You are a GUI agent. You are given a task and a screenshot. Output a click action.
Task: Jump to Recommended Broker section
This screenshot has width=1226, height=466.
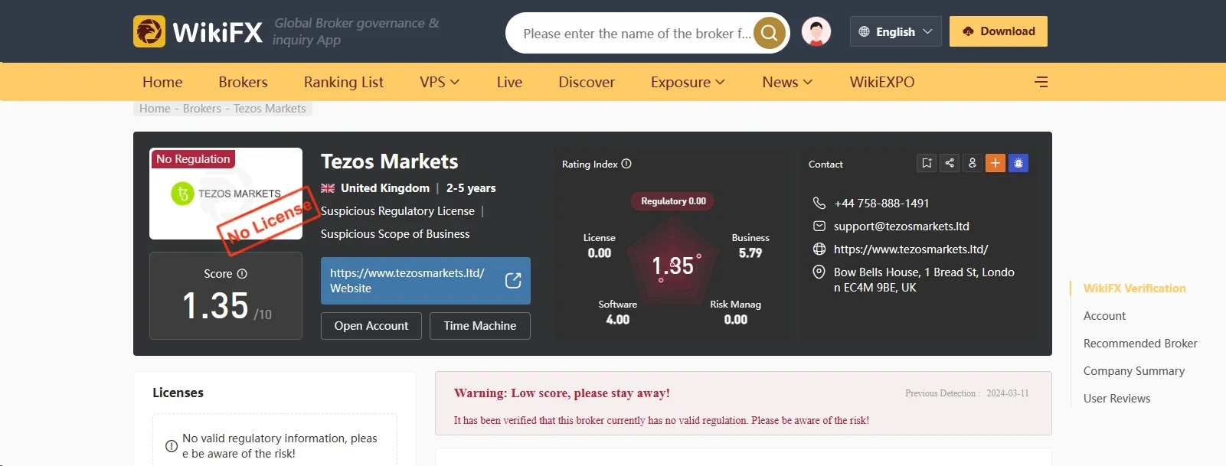pyautogui.click(x=1140, y=344)
